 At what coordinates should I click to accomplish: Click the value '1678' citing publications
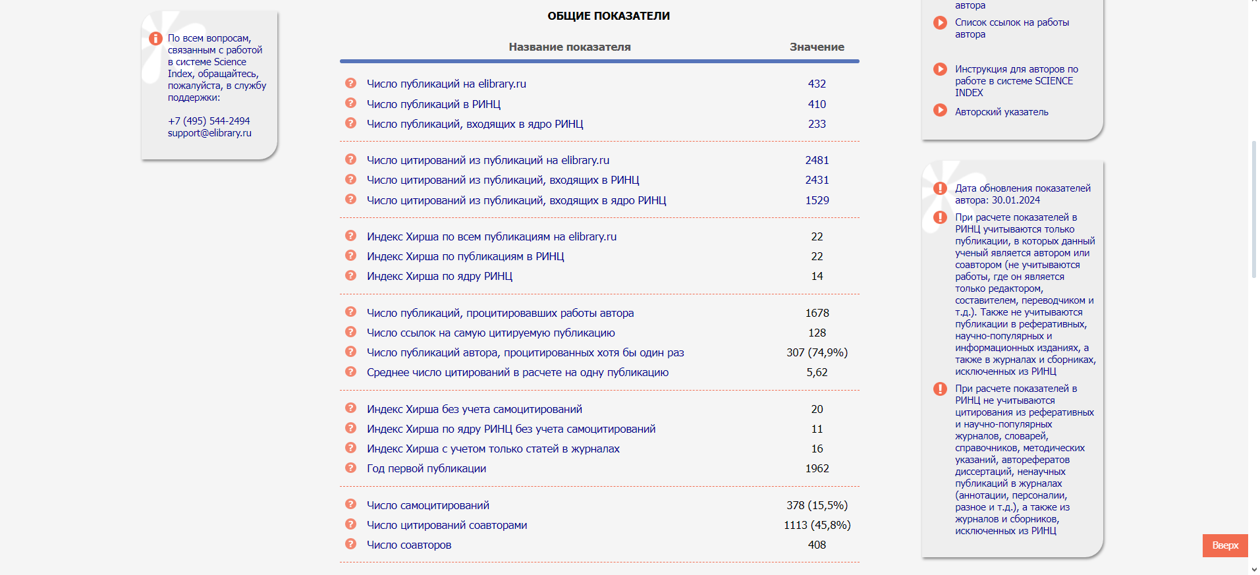click(x=817, y=313)
